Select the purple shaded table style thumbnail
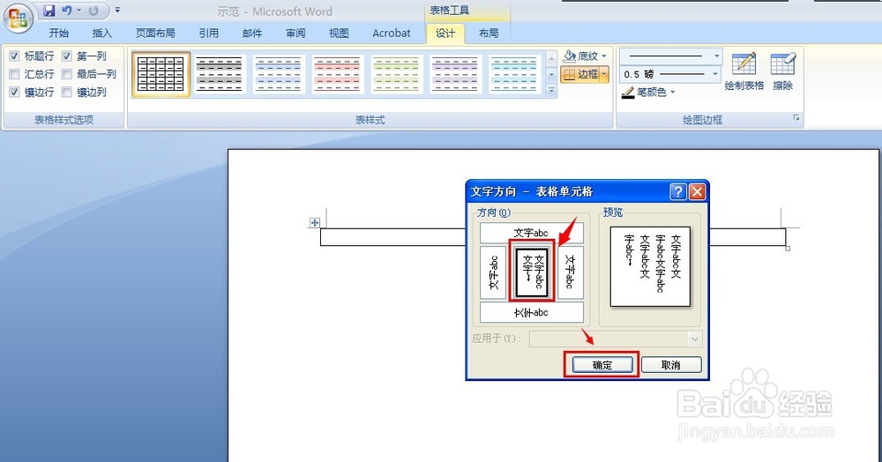The height and width of the screenshot is (462, 882). [454, 74]
